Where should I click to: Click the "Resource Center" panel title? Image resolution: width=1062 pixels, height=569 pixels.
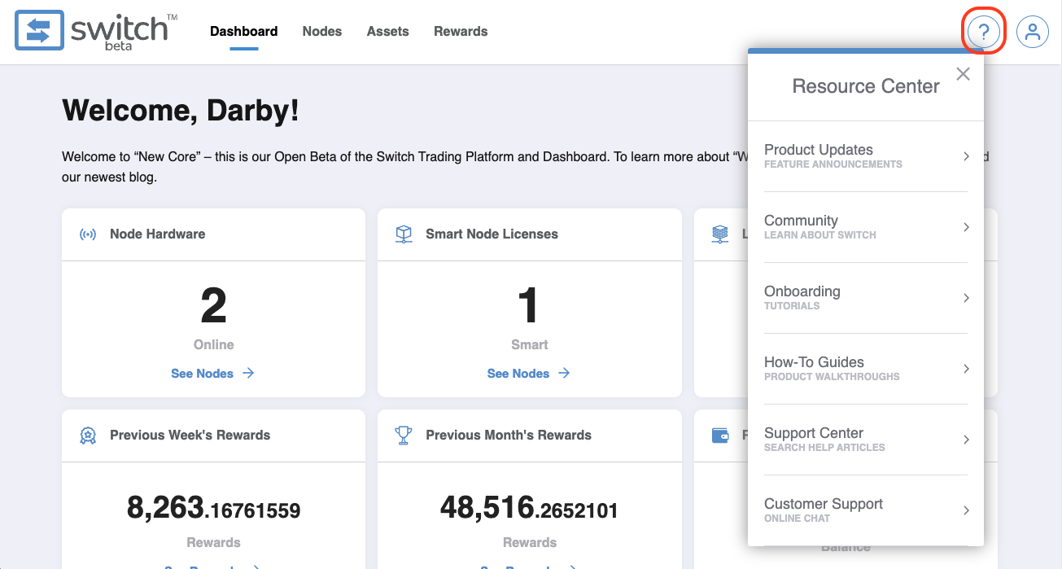pyautogui.click(x=866, y=86)
